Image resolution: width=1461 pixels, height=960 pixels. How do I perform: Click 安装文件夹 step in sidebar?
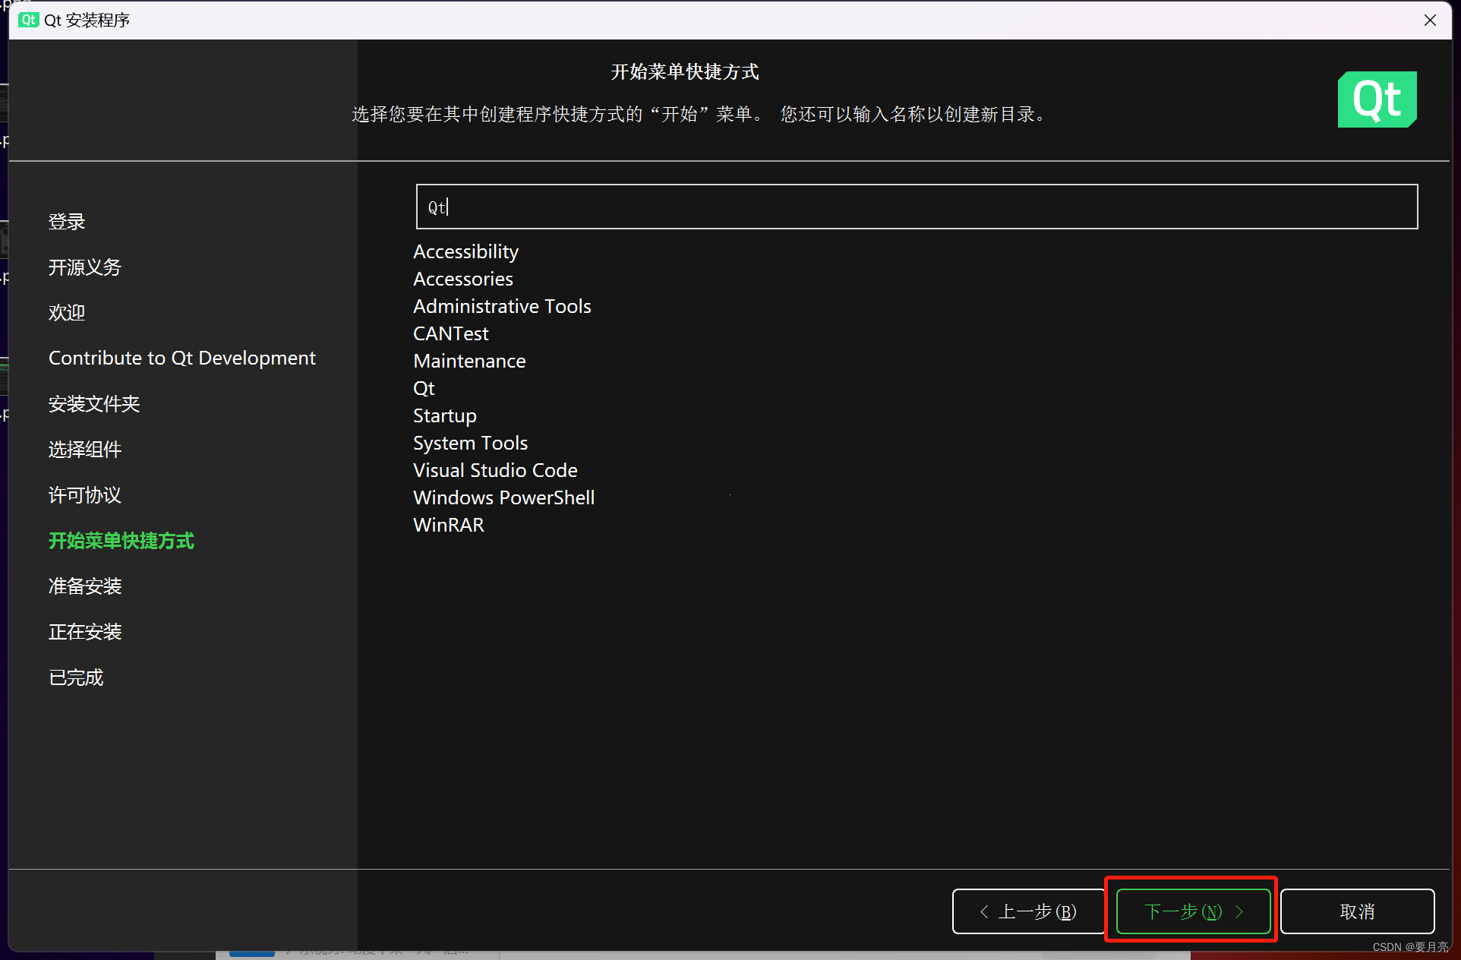tap(94, 404)
